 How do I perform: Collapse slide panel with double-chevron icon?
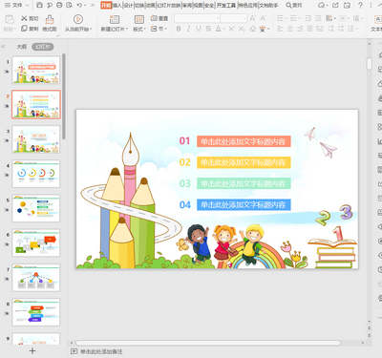[x=3, y=47]
